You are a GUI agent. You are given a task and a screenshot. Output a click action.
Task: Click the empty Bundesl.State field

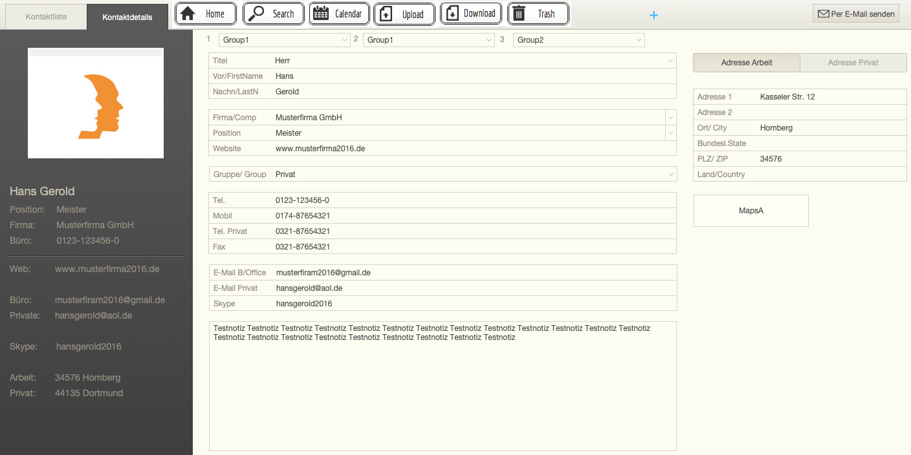point(800,143)
